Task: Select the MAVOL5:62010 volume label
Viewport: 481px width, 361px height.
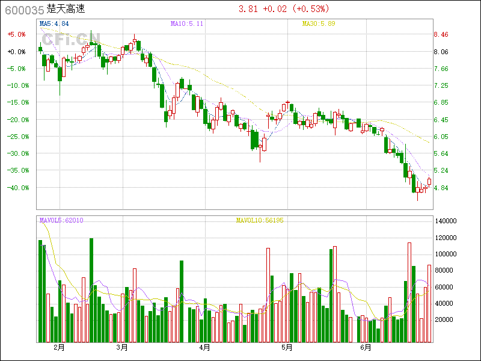Action: tap(61, 221)
